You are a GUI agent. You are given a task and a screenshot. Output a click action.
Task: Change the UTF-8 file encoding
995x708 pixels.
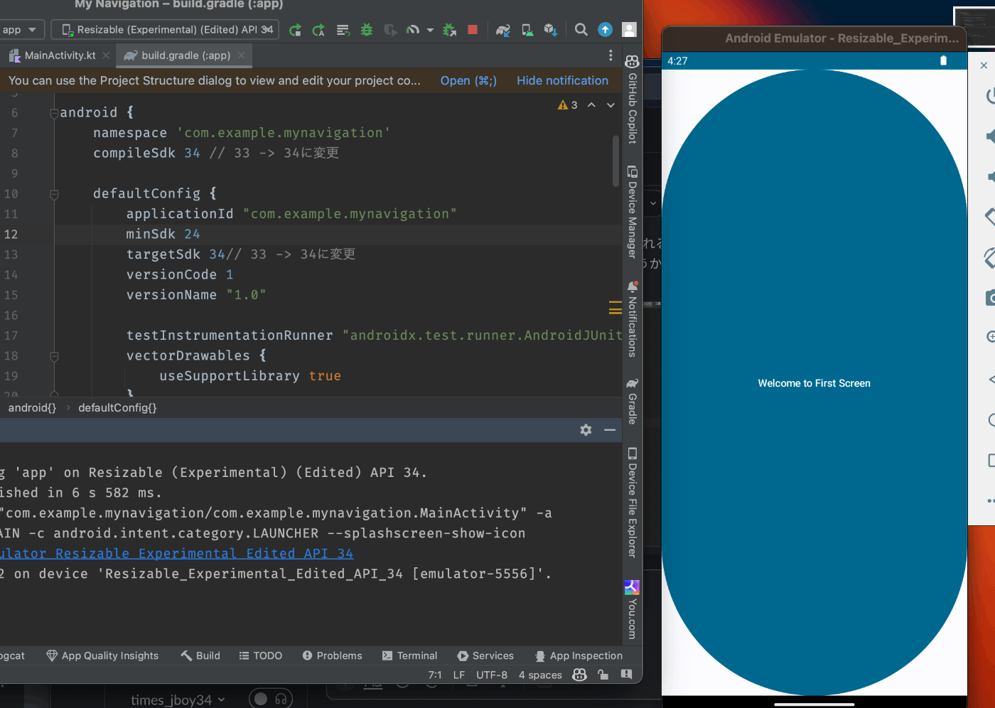click(x=492, y=675)
